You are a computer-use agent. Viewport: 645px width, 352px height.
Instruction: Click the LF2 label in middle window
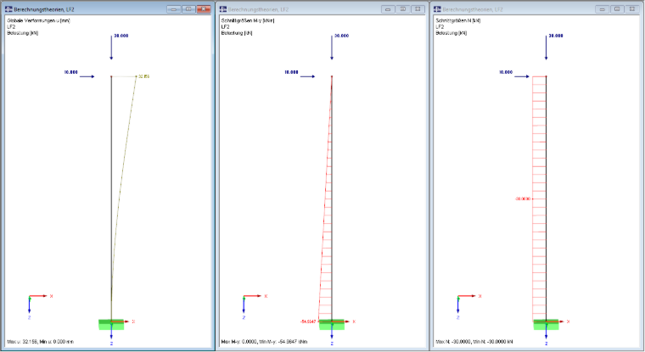[x=226, y=27]
